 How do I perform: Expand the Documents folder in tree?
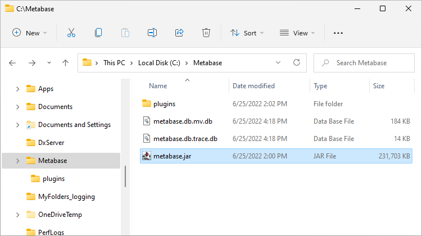pyautogui.click(x=18, y=107)
